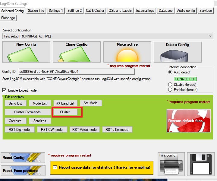Click the Make active sun icon

(x=127, y=52)
